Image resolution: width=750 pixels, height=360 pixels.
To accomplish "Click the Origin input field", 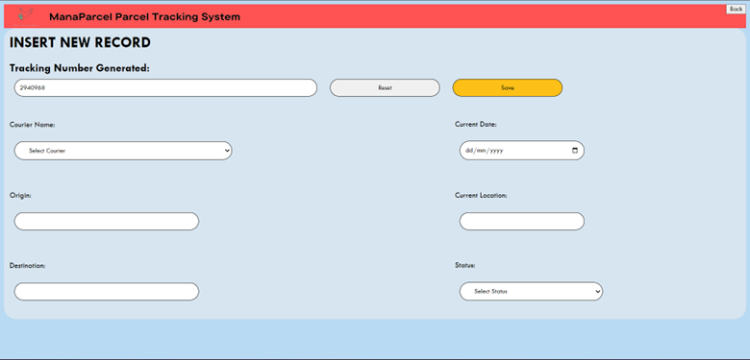I will [x=106, y=222].
